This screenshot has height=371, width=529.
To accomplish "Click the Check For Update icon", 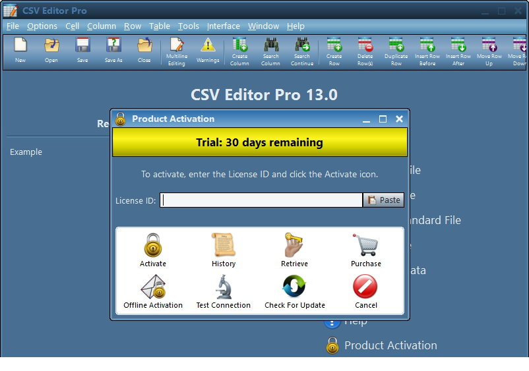I will pos(295,291).
